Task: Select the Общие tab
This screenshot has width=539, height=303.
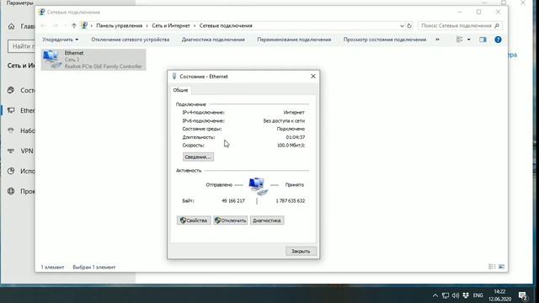Action: (x=180, y=90)
